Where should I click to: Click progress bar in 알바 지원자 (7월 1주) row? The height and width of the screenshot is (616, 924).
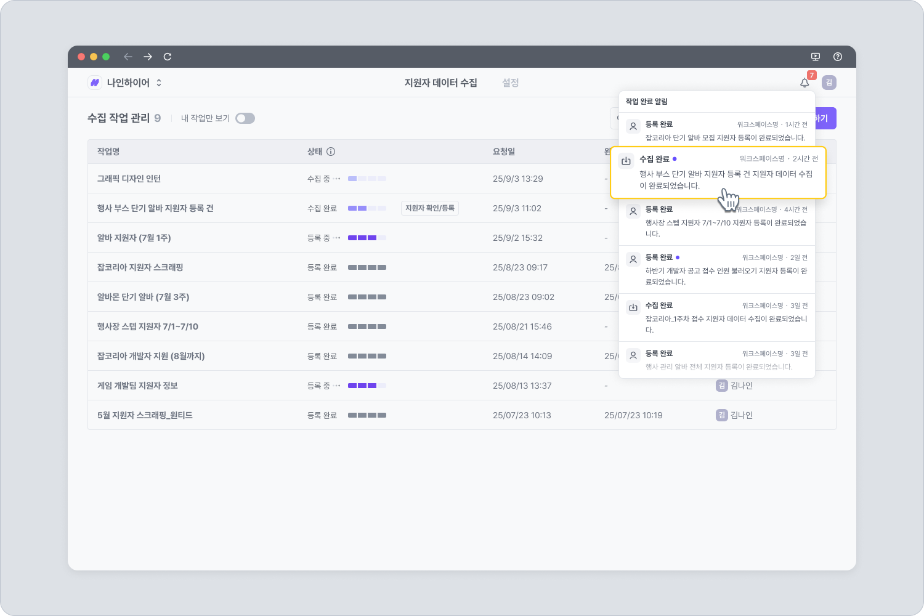pos(367,238)
